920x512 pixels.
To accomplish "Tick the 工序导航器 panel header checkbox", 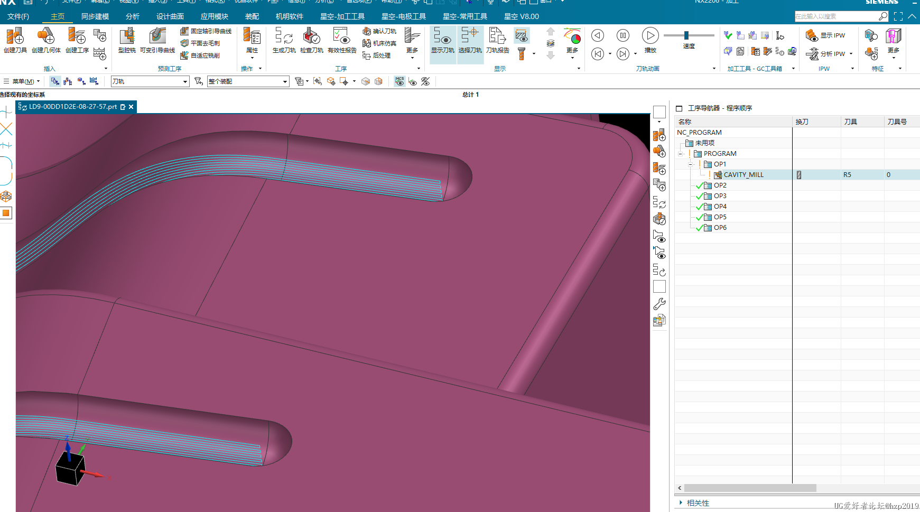I will click(679, 108).
